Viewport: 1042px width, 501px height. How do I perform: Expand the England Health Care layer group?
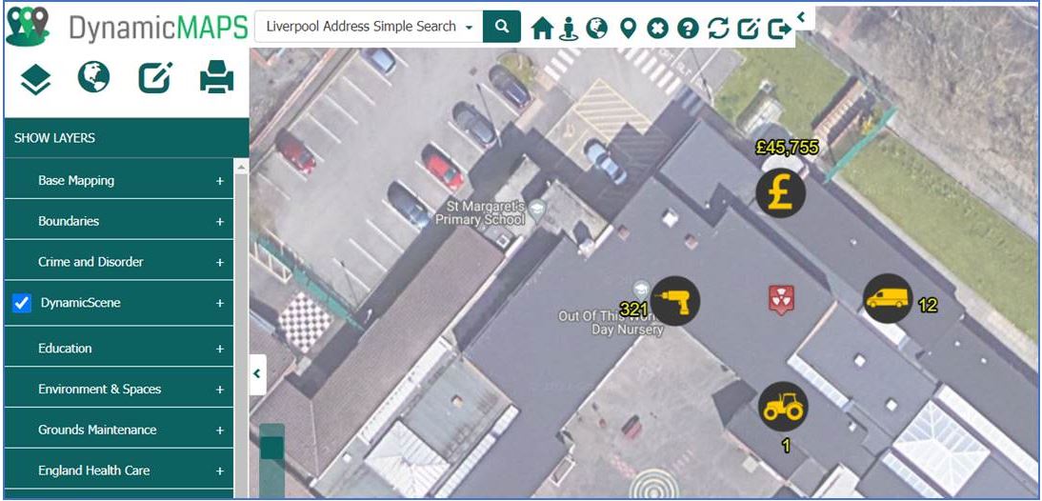[220, 471]
